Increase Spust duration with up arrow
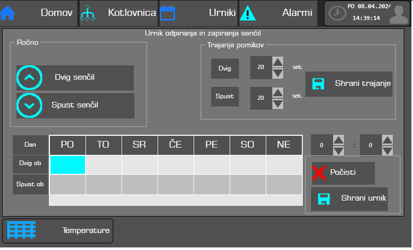The width and height of the screenshot is (413, 250). (278, 93)
